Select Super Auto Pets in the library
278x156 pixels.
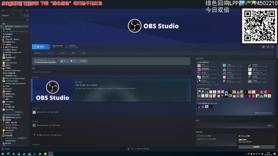tap(15, 138)
